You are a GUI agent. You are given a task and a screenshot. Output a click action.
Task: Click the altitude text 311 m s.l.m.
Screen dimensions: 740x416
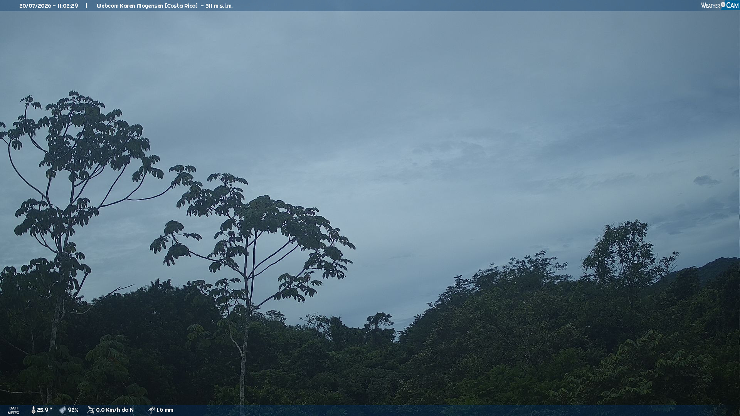click(x=219, y=6)
